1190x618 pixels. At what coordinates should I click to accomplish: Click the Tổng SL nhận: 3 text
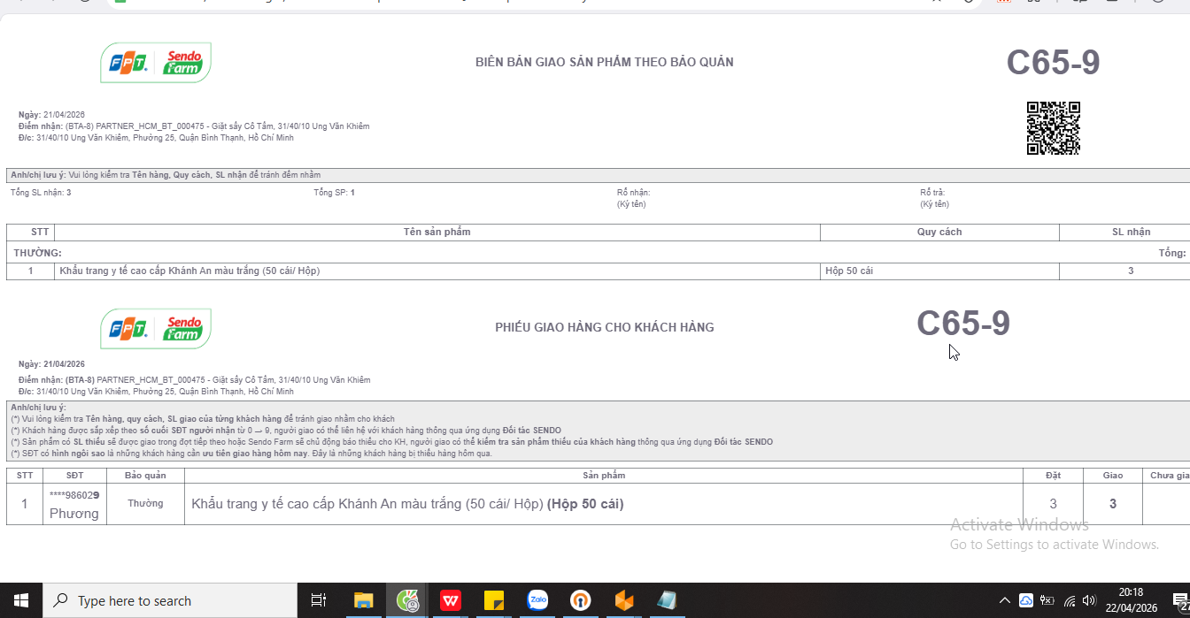41,192
